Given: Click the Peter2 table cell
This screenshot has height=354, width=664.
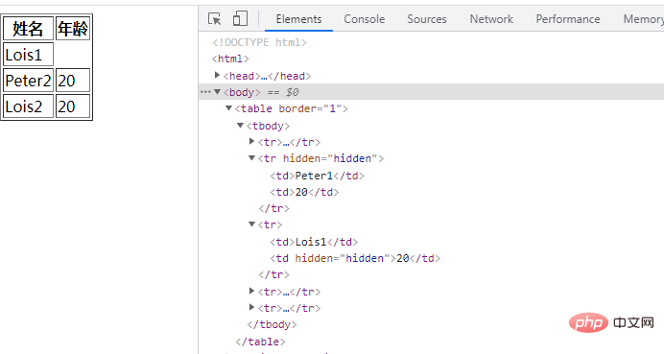Looking at the screenshot, I should coord(29,80).
